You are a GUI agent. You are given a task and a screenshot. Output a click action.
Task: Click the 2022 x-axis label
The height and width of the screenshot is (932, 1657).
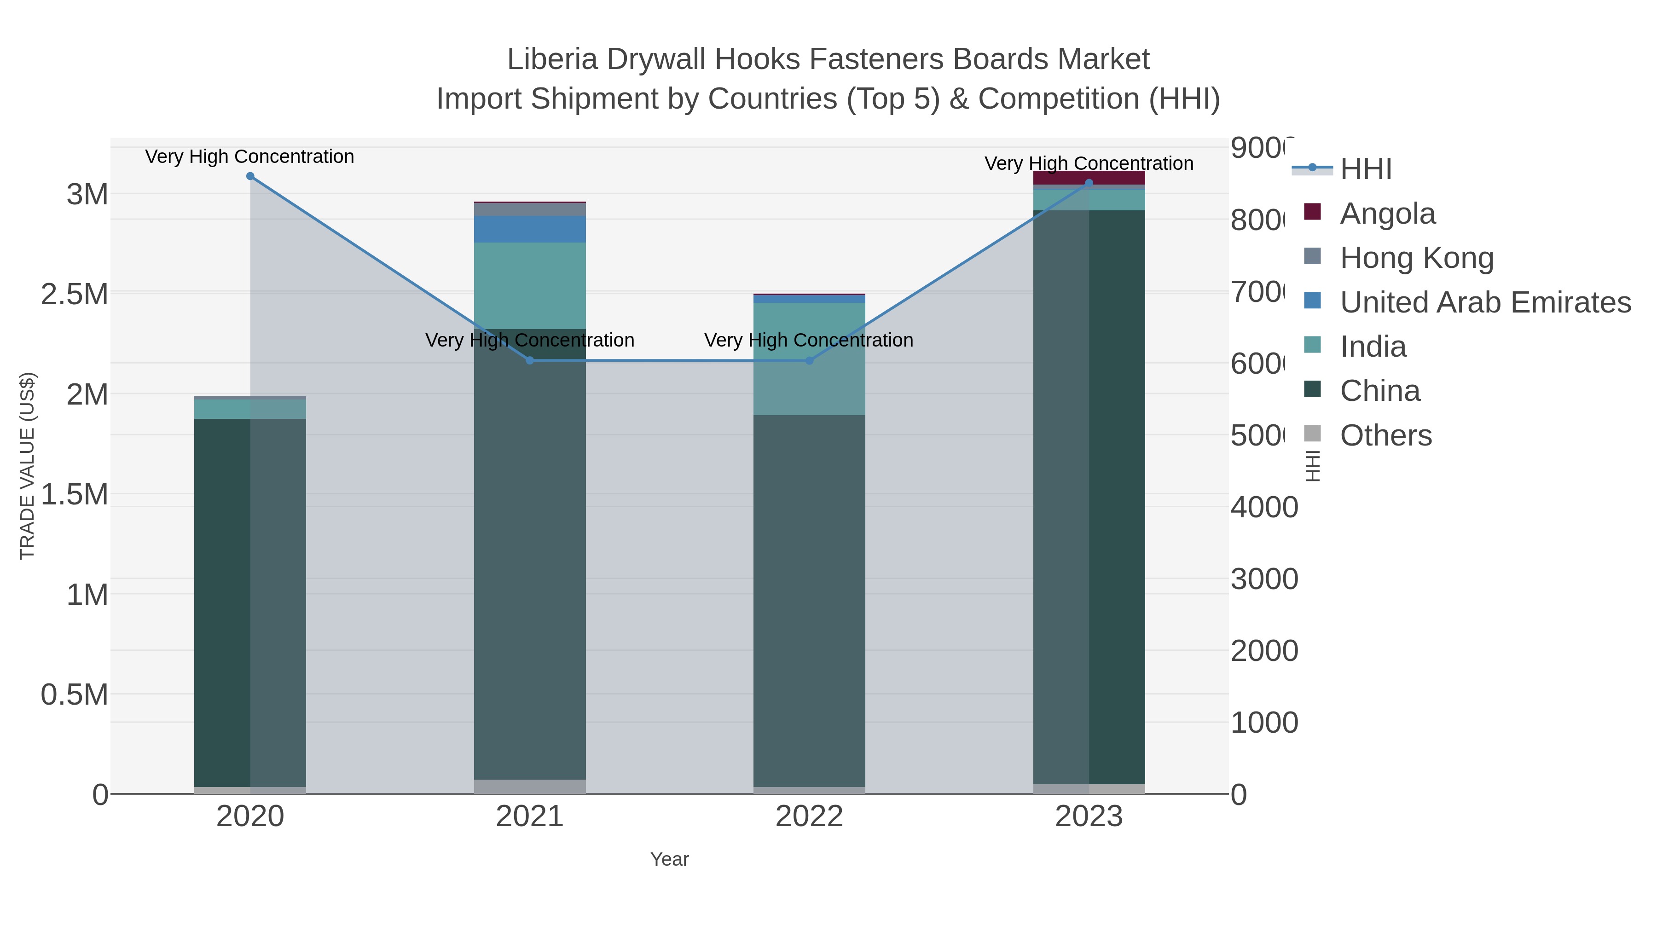tap(809, 817)
